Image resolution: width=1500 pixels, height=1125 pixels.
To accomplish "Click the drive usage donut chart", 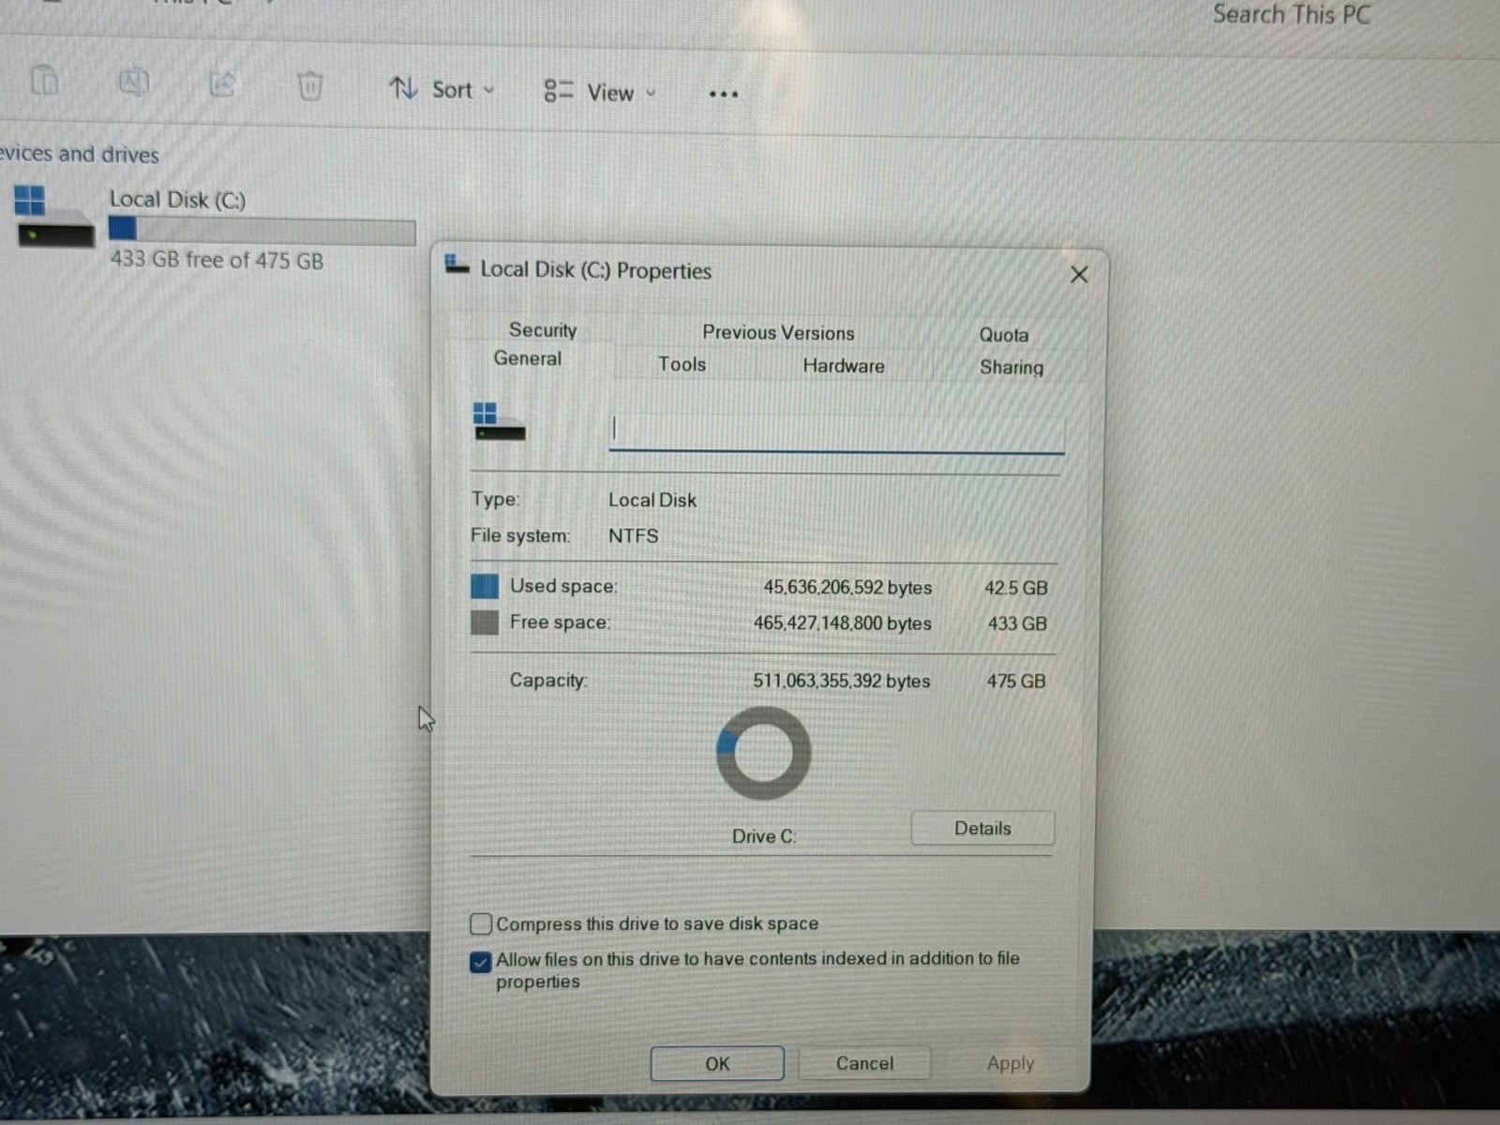I will click(x=763, y=753).
